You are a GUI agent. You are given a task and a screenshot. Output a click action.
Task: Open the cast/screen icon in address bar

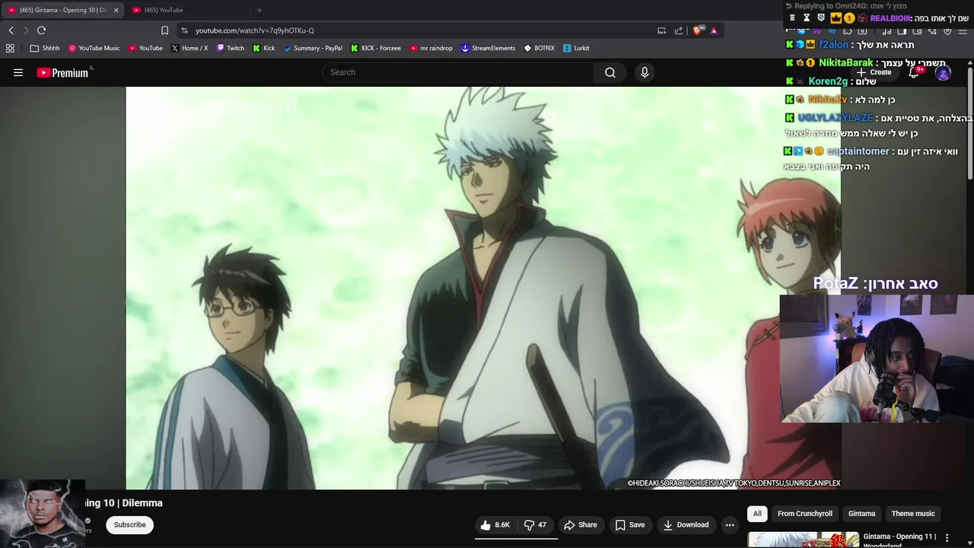(x=661, y=30)
